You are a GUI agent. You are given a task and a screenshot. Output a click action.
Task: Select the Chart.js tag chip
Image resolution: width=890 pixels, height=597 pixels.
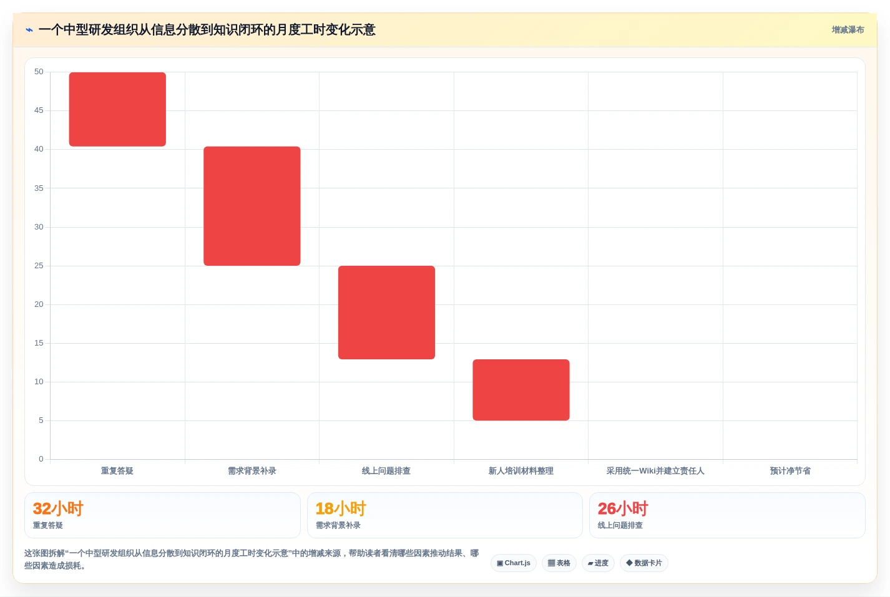tap(514, 563)
